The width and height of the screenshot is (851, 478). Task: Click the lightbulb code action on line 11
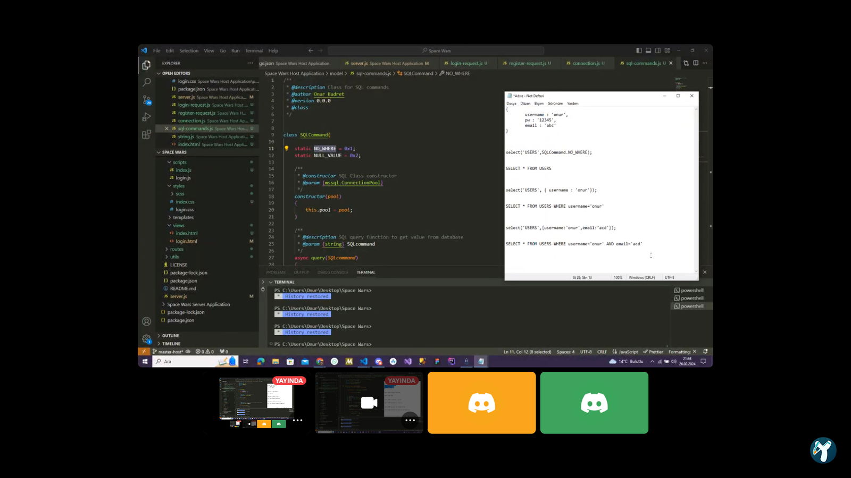286,149
